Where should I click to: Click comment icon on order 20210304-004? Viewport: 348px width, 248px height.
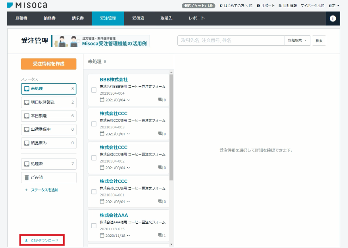click(x=160, y=99)
